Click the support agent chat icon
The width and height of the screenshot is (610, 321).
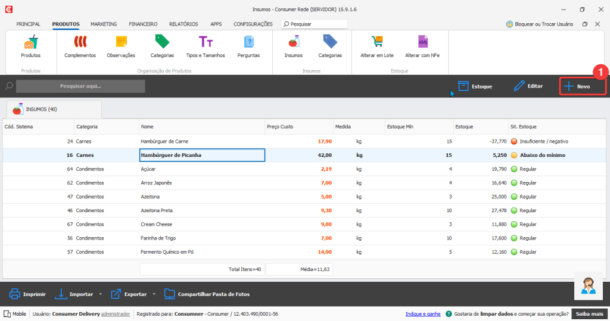click(x=589, y=286)
